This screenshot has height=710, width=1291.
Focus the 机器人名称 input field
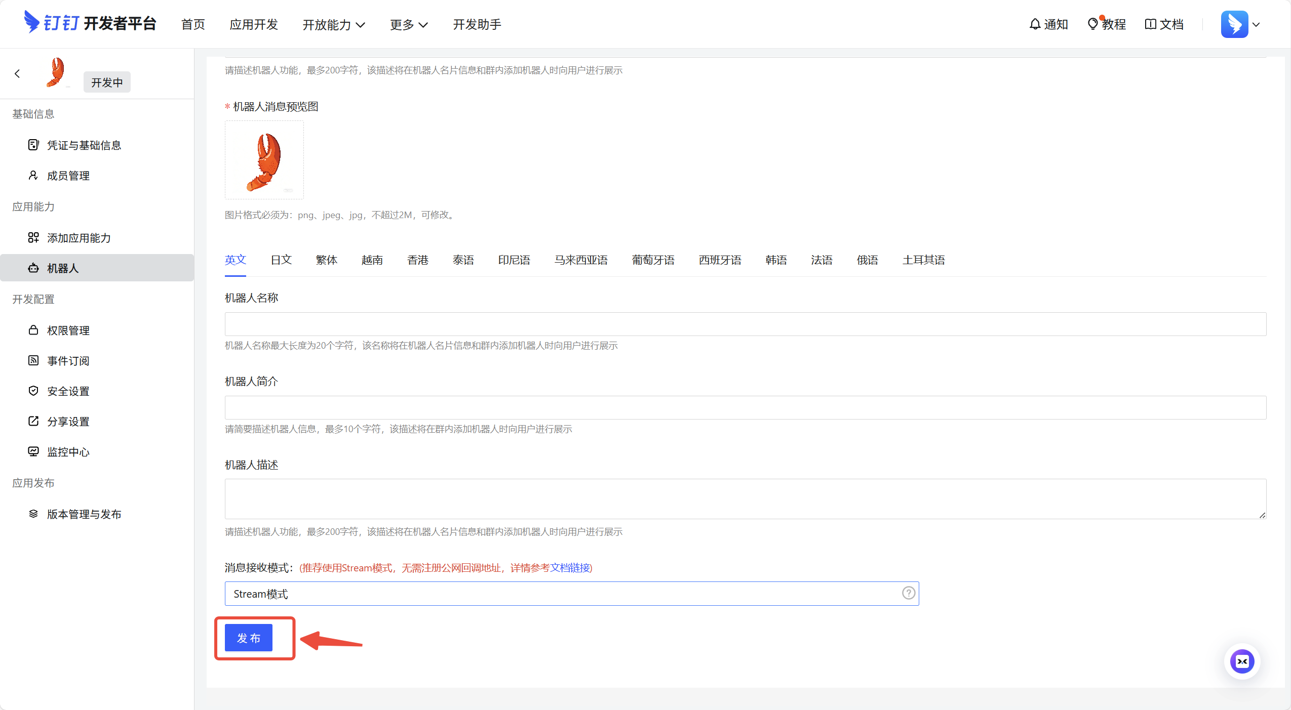pos(745,324)
